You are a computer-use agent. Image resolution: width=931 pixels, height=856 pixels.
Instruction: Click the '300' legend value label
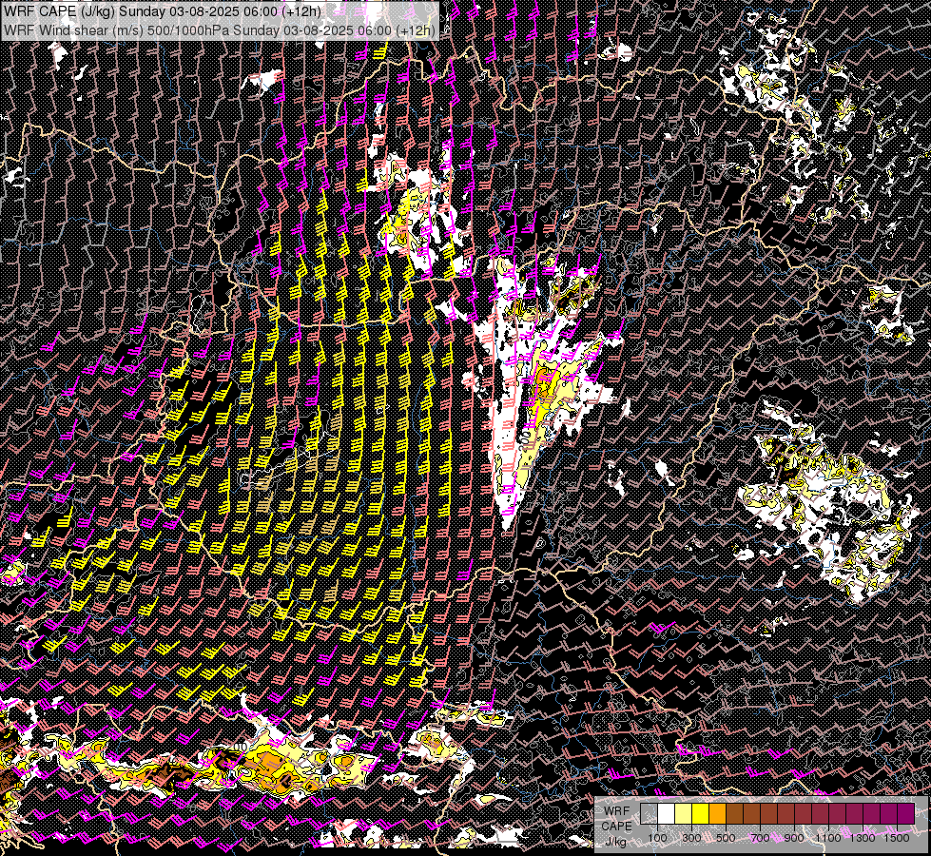[691, 838]
